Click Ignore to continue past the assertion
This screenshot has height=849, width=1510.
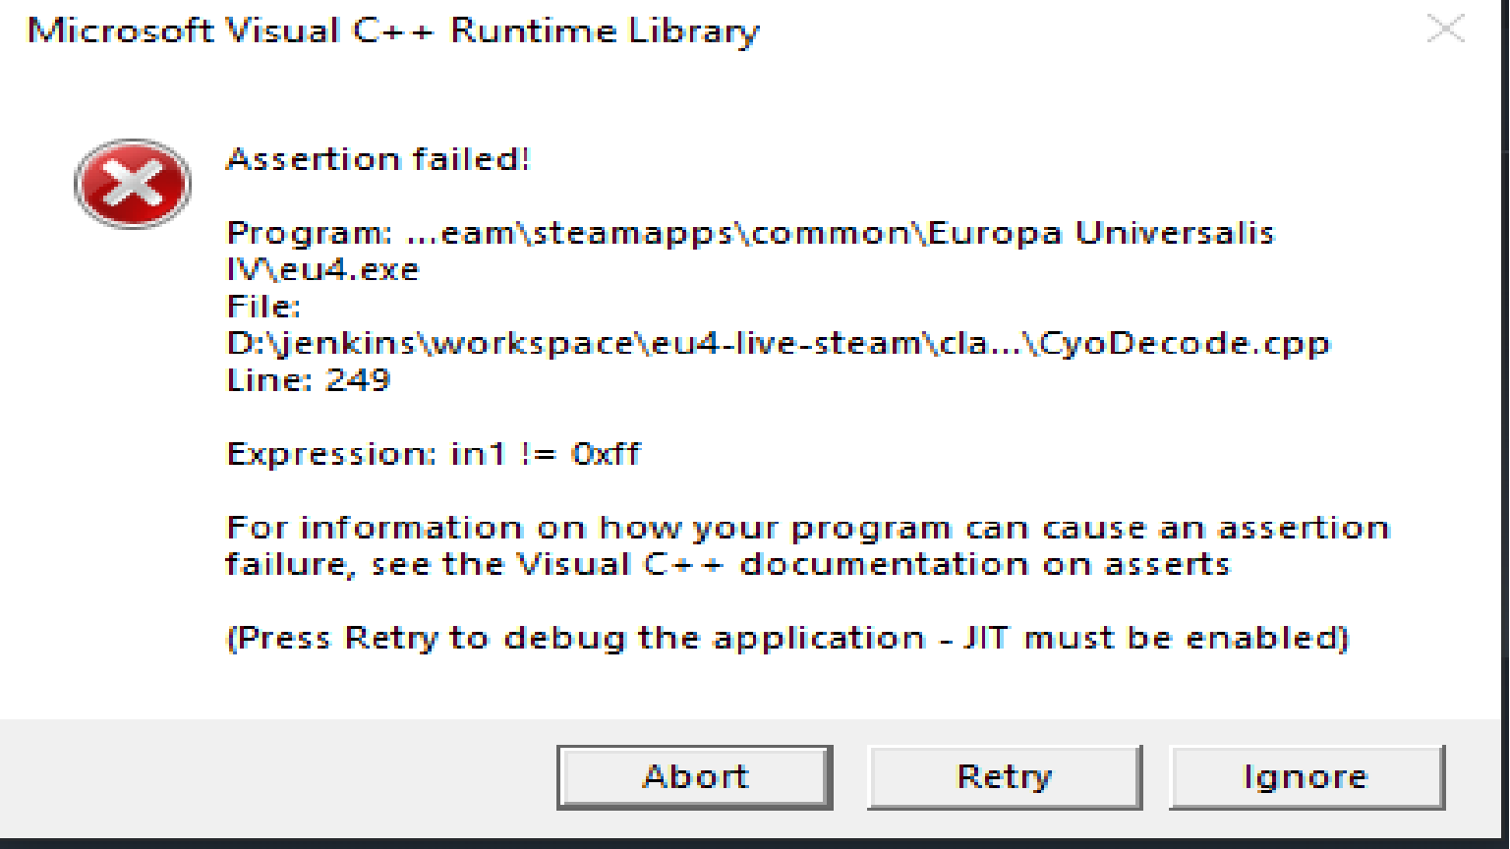pyautogui.click(x=1305, y=775)
